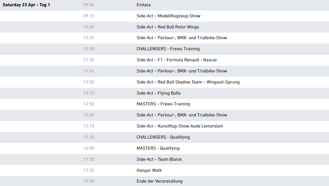Image resolution: width=329 pixels, height=186 pixels.
Task: Select Side-Act – Modellflugzeug-Show row
Action: [165, 16]
